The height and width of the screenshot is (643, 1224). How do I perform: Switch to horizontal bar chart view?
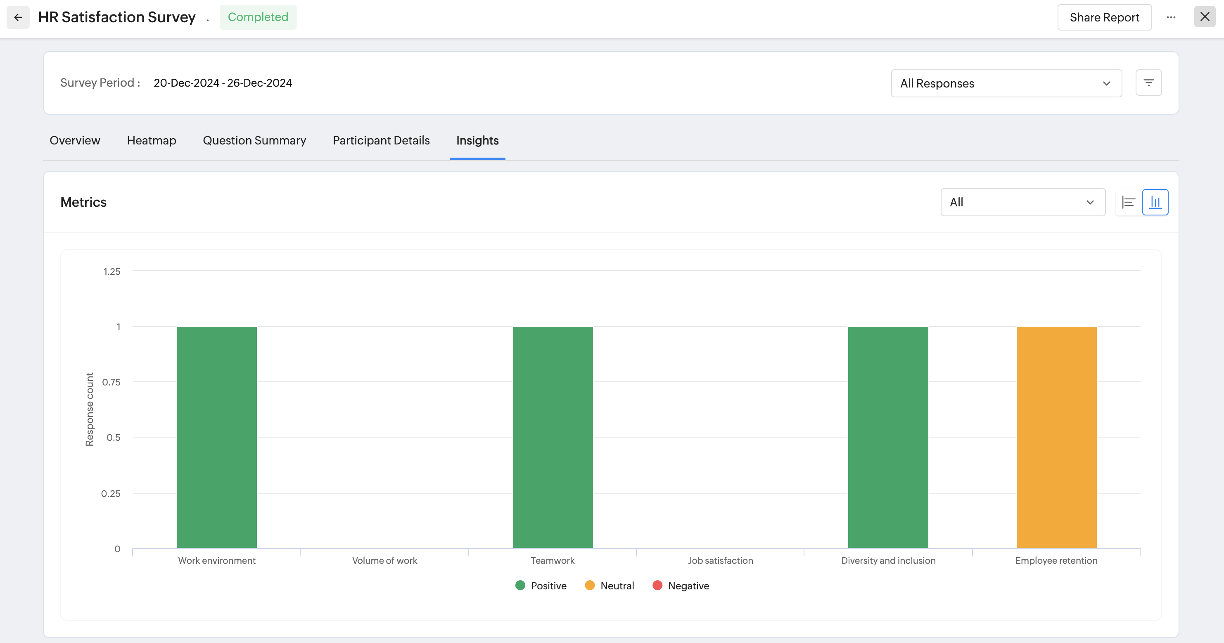[x=1129, y=202]
